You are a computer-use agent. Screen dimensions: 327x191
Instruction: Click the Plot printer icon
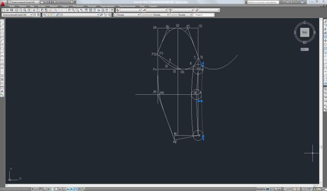(17, 10)
